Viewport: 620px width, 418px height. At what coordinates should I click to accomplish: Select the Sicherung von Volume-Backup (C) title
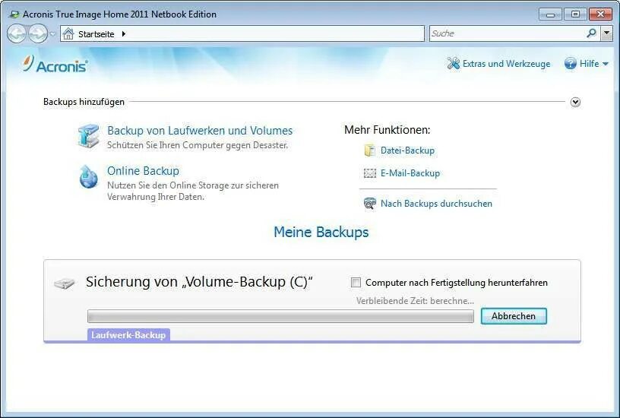199,282
